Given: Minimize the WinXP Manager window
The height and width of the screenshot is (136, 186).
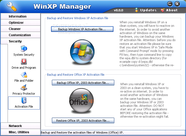Looking at the screenshot, I should (x=170, y=4).
